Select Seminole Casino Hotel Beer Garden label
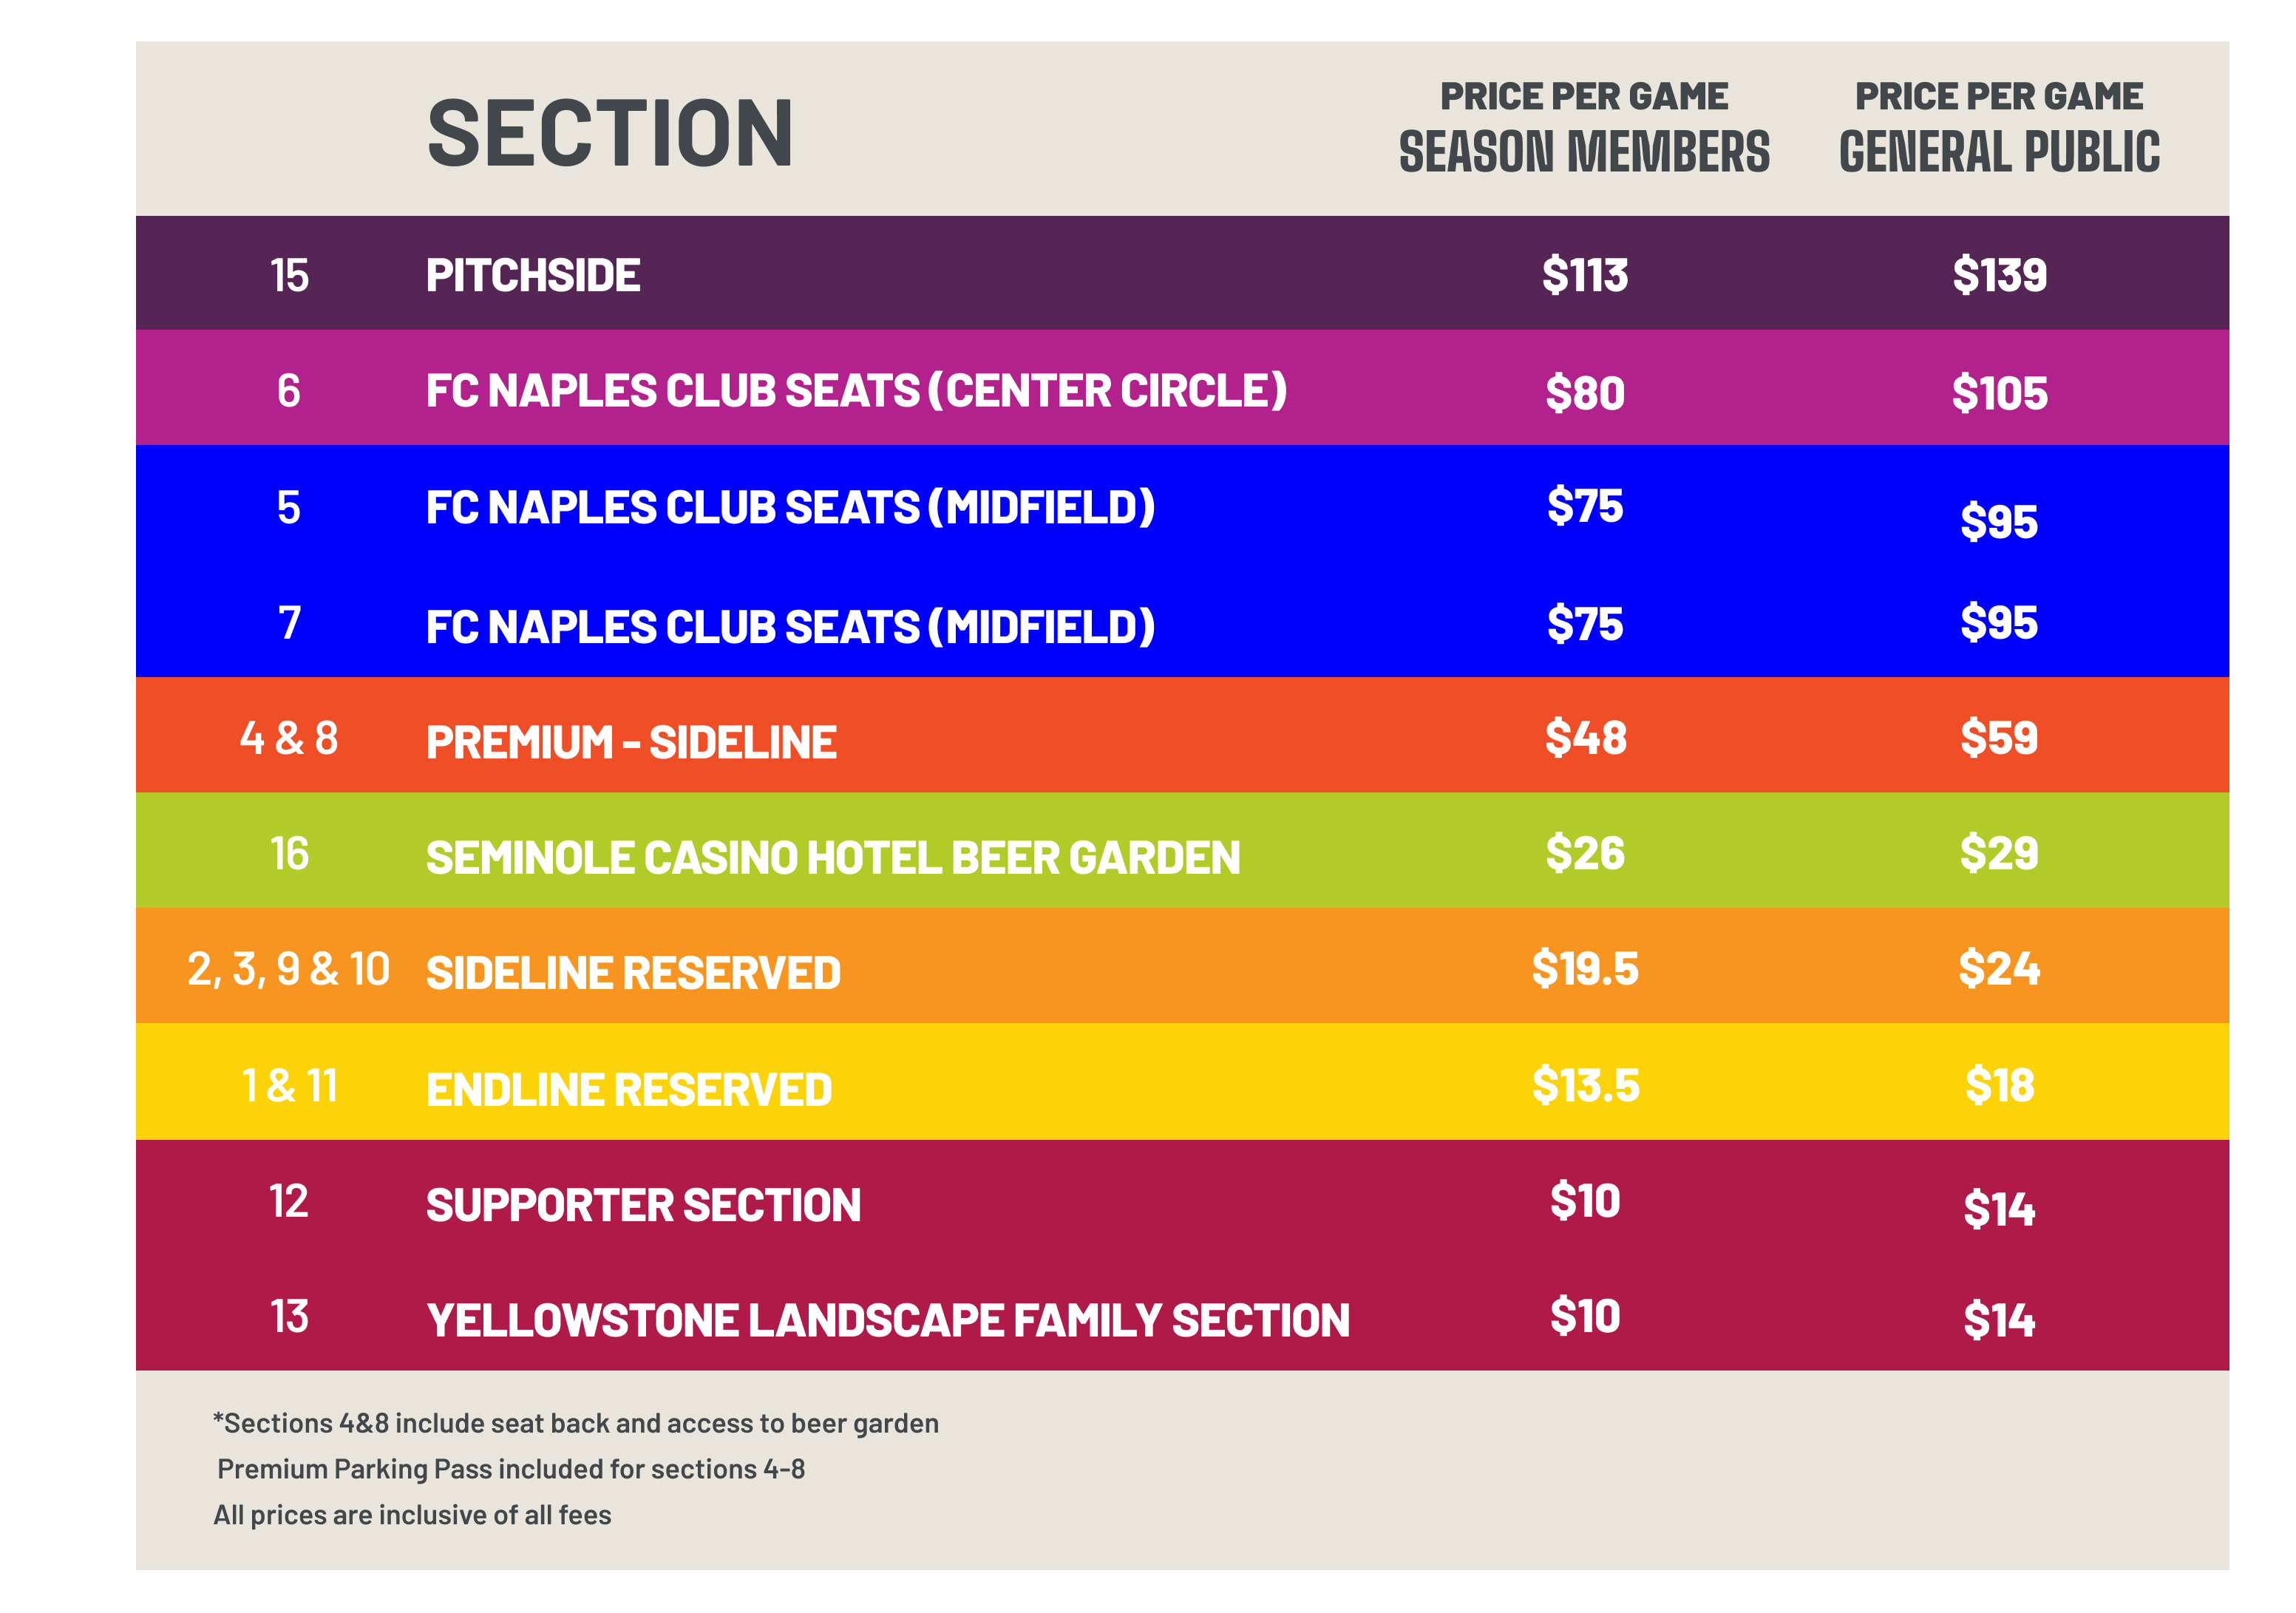The width and height of the screenshot is (2296, 1613). 833,858
